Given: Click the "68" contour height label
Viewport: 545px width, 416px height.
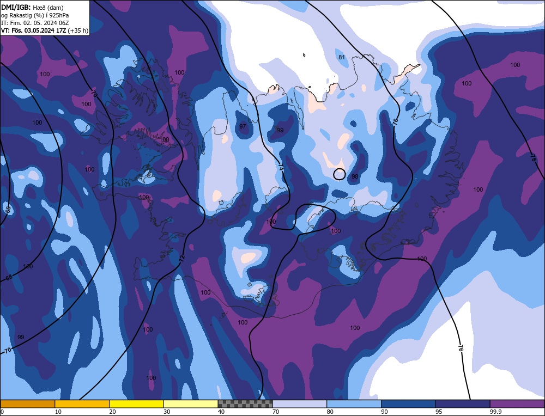Looking at the screenshot, I should 9,278.
